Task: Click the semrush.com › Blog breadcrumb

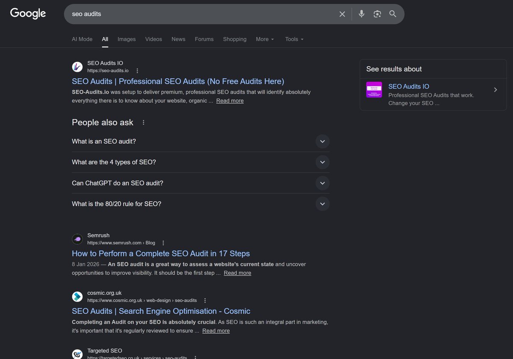Action: click(121, 243)
